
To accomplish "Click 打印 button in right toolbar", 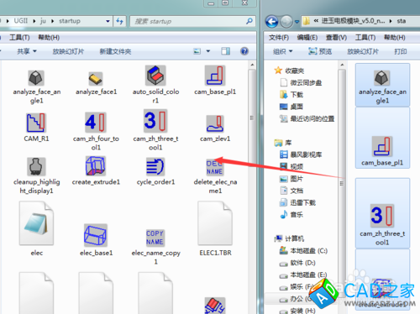I will (x=401, y=51).
